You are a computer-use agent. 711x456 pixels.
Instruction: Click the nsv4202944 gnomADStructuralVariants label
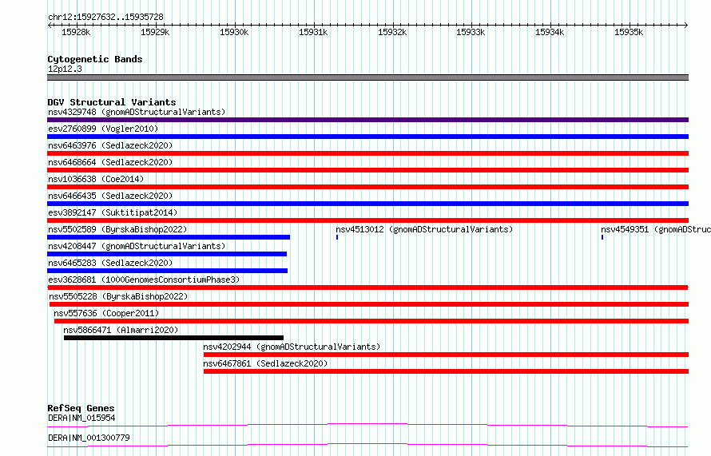292,347
